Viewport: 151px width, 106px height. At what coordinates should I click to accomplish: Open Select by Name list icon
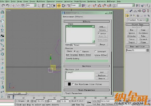(x=44, y=6)
